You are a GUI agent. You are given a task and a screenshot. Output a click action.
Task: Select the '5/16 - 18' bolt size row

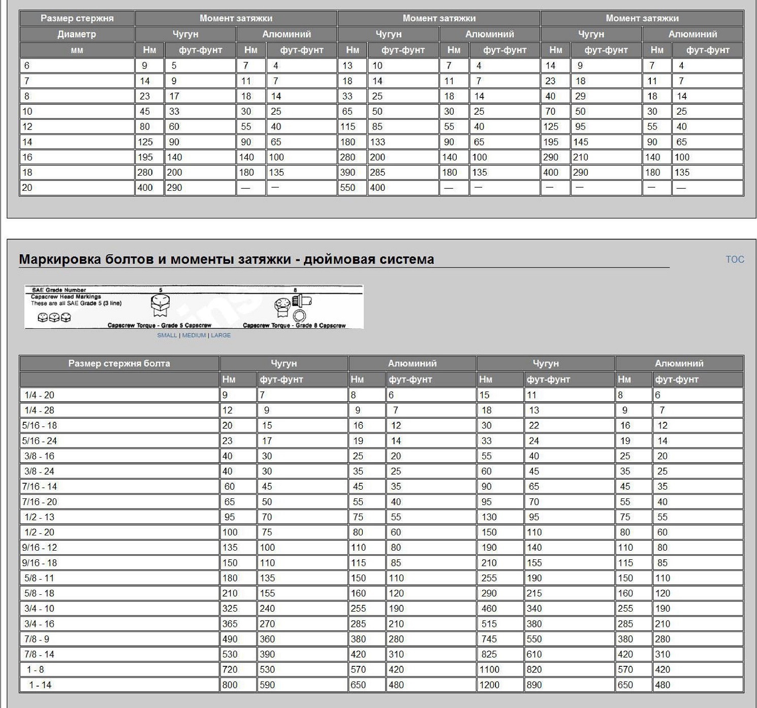coord(382,425)
